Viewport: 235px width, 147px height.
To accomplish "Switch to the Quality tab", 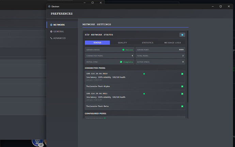I will tap(122, 43).
